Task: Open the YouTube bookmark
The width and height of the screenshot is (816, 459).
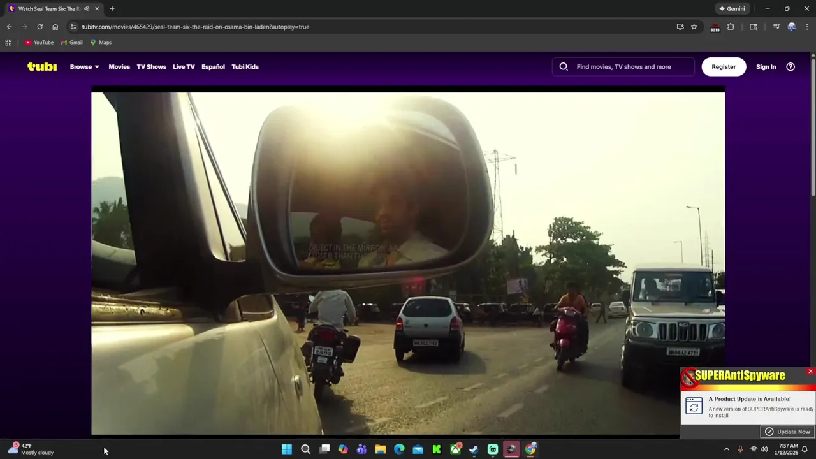Action: tap(39, 43)
